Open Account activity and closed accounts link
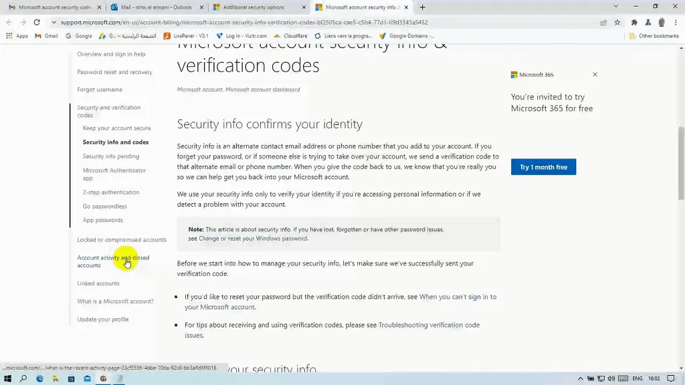 pos(113,261)
